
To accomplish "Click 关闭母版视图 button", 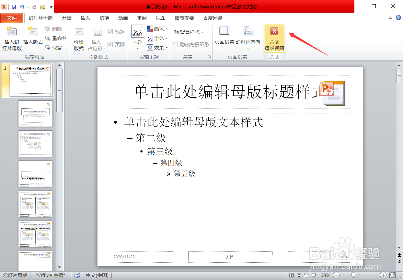I will click(x=274, y=38).
